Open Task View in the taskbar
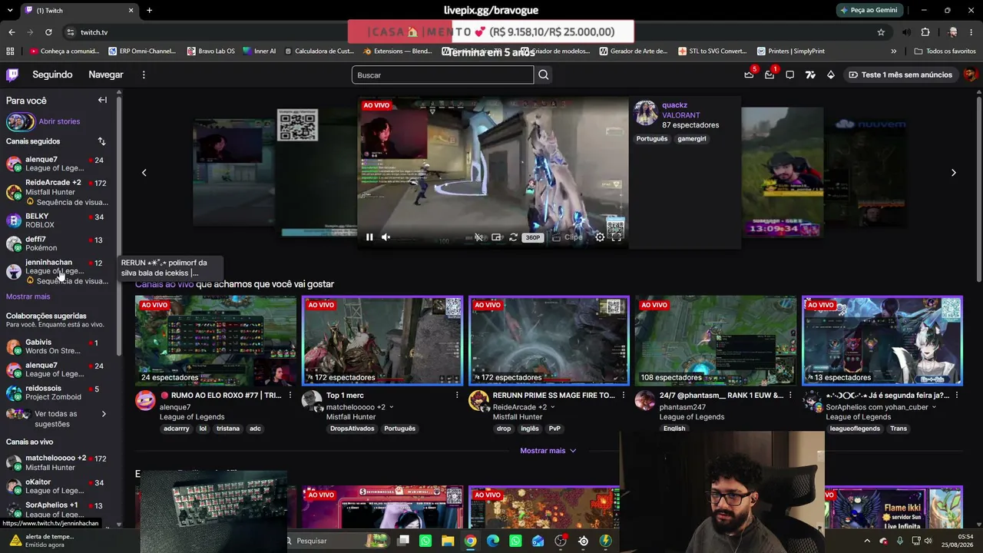This screenshot has width=983, height=553. tap(403, 541)
